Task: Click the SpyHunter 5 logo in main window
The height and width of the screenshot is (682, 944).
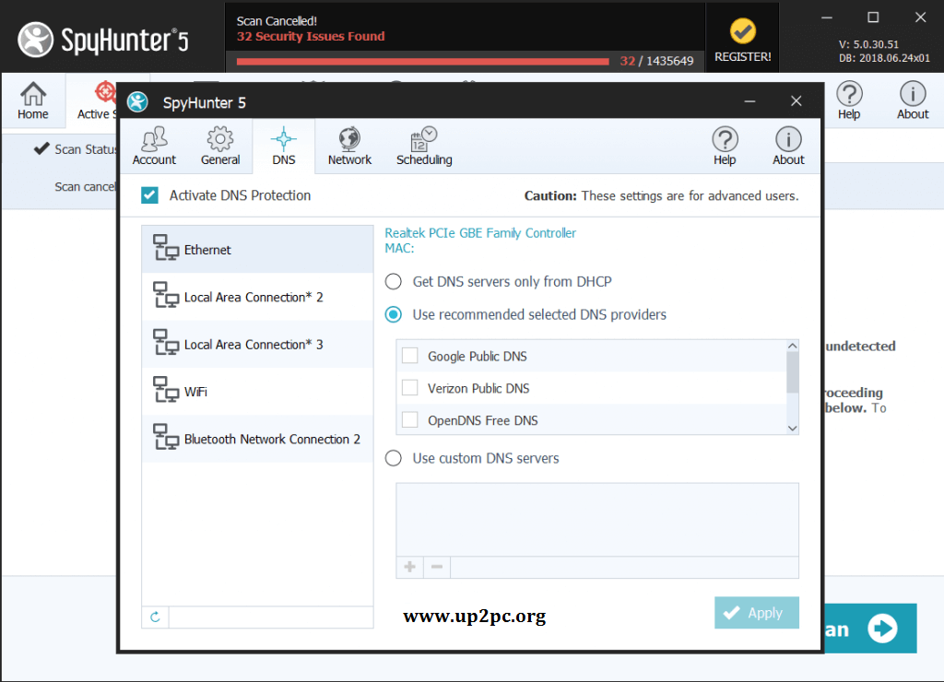Action: [103, 40]
